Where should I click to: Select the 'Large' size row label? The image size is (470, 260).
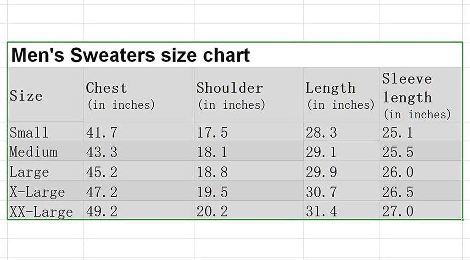point(29,172)
